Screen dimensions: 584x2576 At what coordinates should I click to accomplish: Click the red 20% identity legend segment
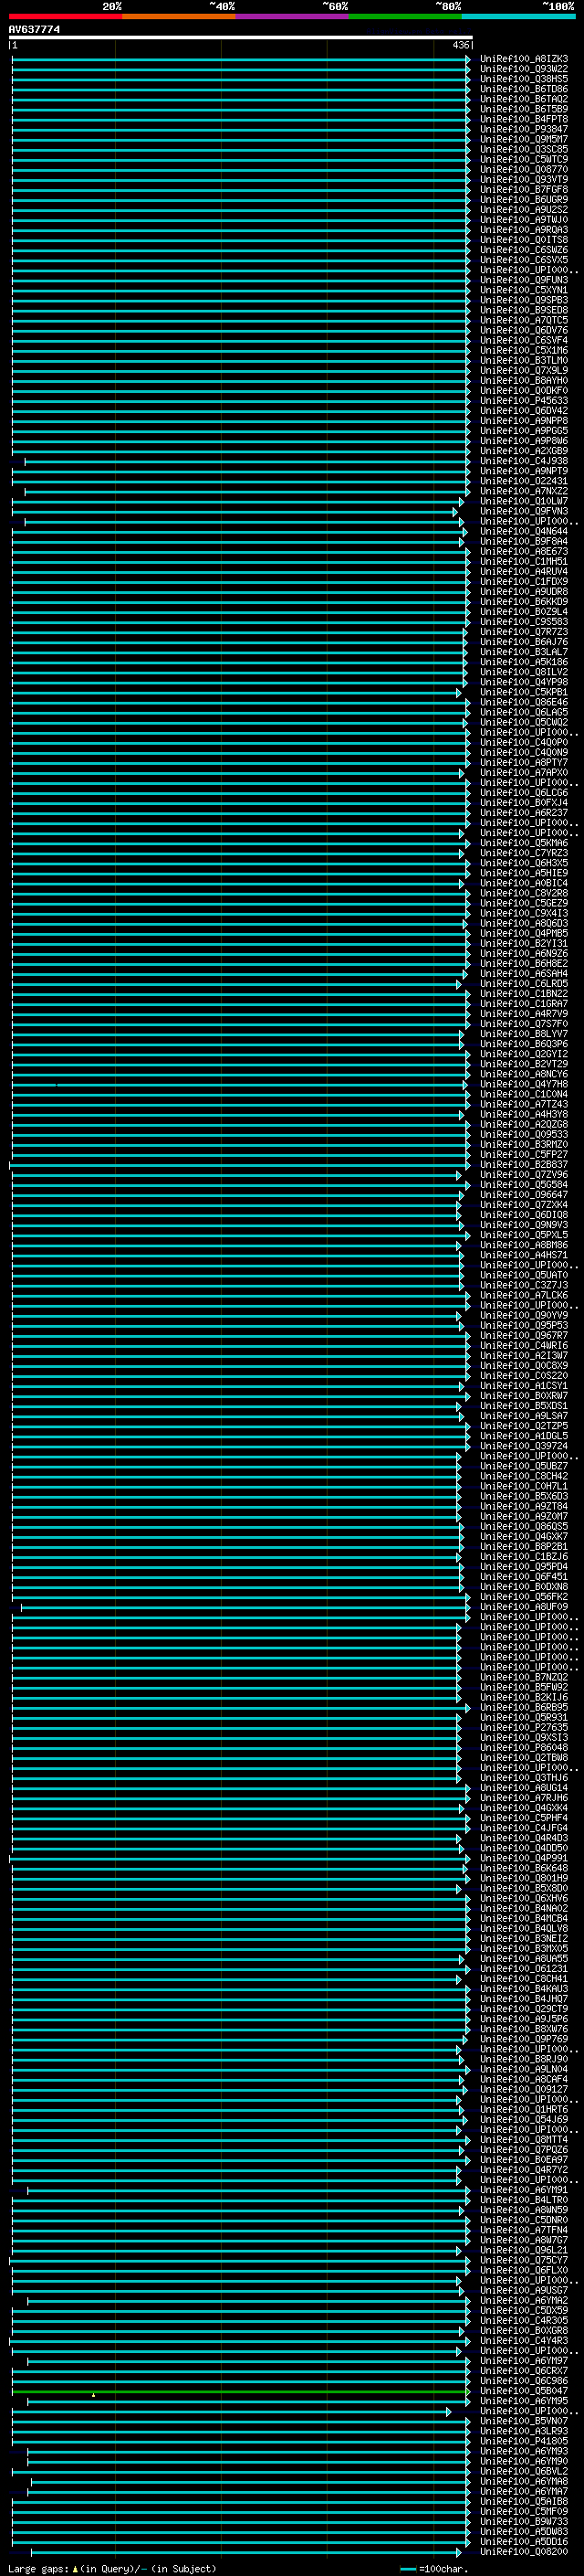(x=65, y=16)
